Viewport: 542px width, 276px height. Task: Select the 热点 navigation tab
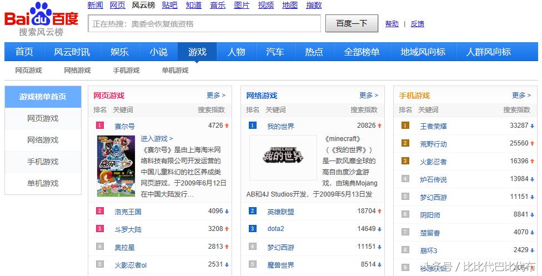click(314, 52)
